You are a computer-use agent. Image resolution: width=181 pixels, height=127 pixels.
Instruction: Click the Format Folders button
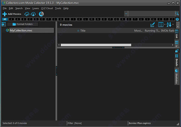click(23, 24)
